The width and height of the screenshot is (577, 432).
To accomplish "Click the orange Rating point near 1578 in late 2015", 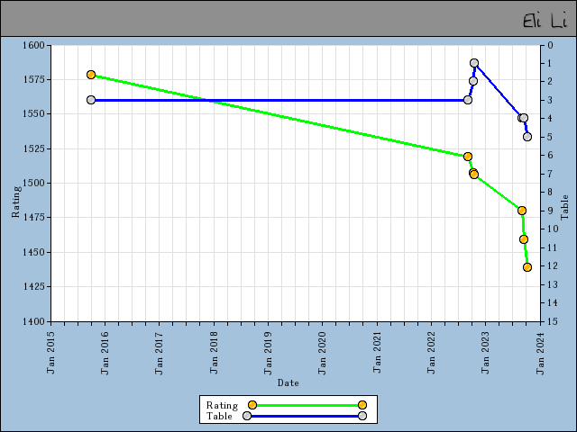I will coord(91,75).
